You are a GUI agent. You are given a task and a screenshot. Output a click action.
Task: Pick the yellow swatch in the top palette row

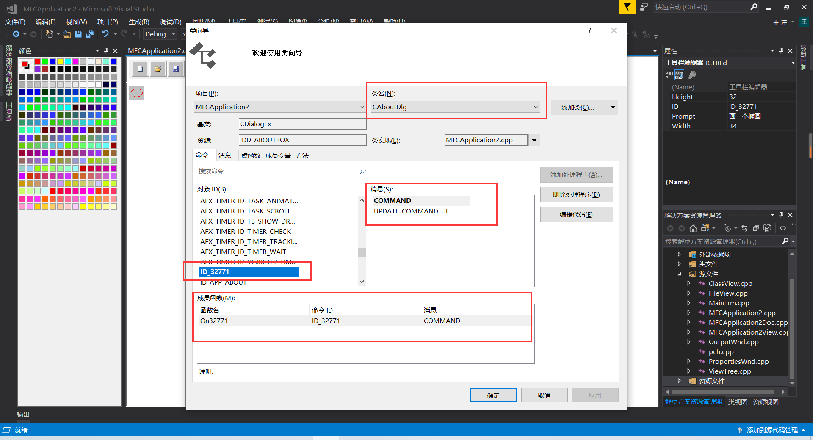click(x=60, y=62)
